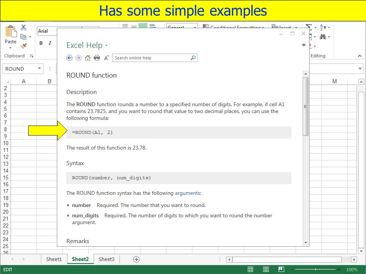Select row 8 header
Viewport: 366px width, 274px height.
[5, 129]
